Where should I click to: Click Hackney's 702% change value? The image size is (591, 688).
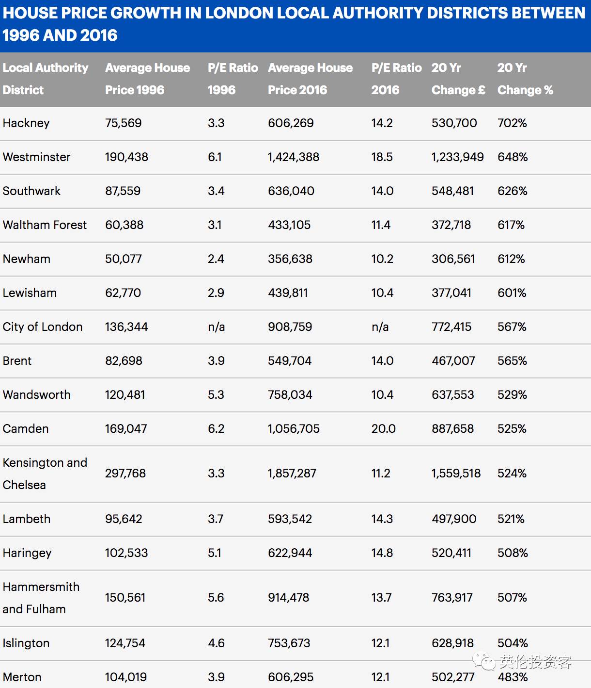pos(512,123)
